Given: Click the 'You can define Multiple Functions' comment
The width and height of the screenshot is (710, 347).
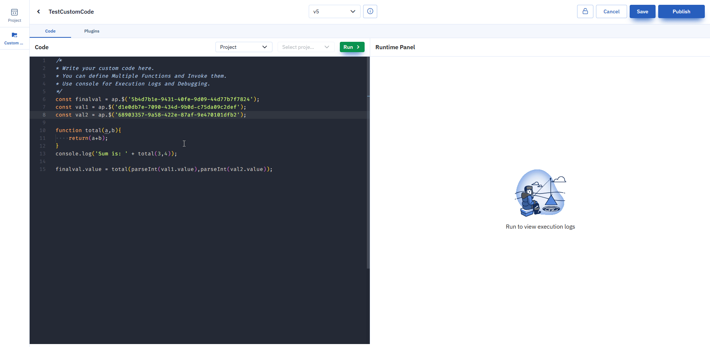Looking at the screenshot, I should [x=141, y=76].
